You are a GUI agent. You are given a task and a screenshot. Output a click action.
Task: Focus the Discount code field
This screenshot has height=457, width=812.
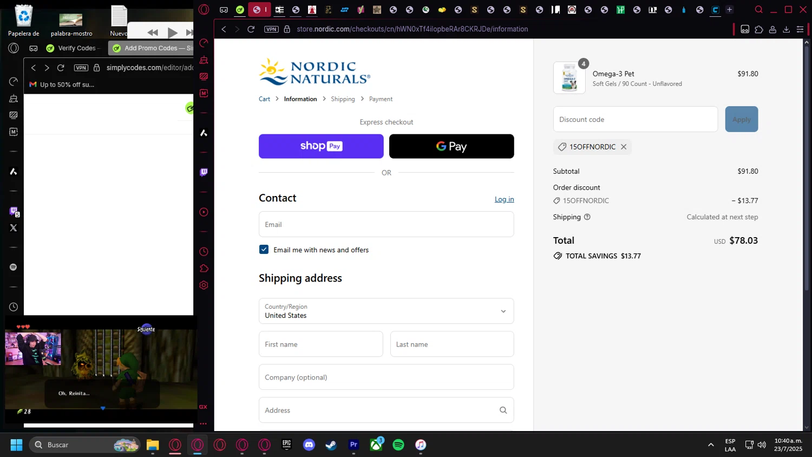point(636,119)
